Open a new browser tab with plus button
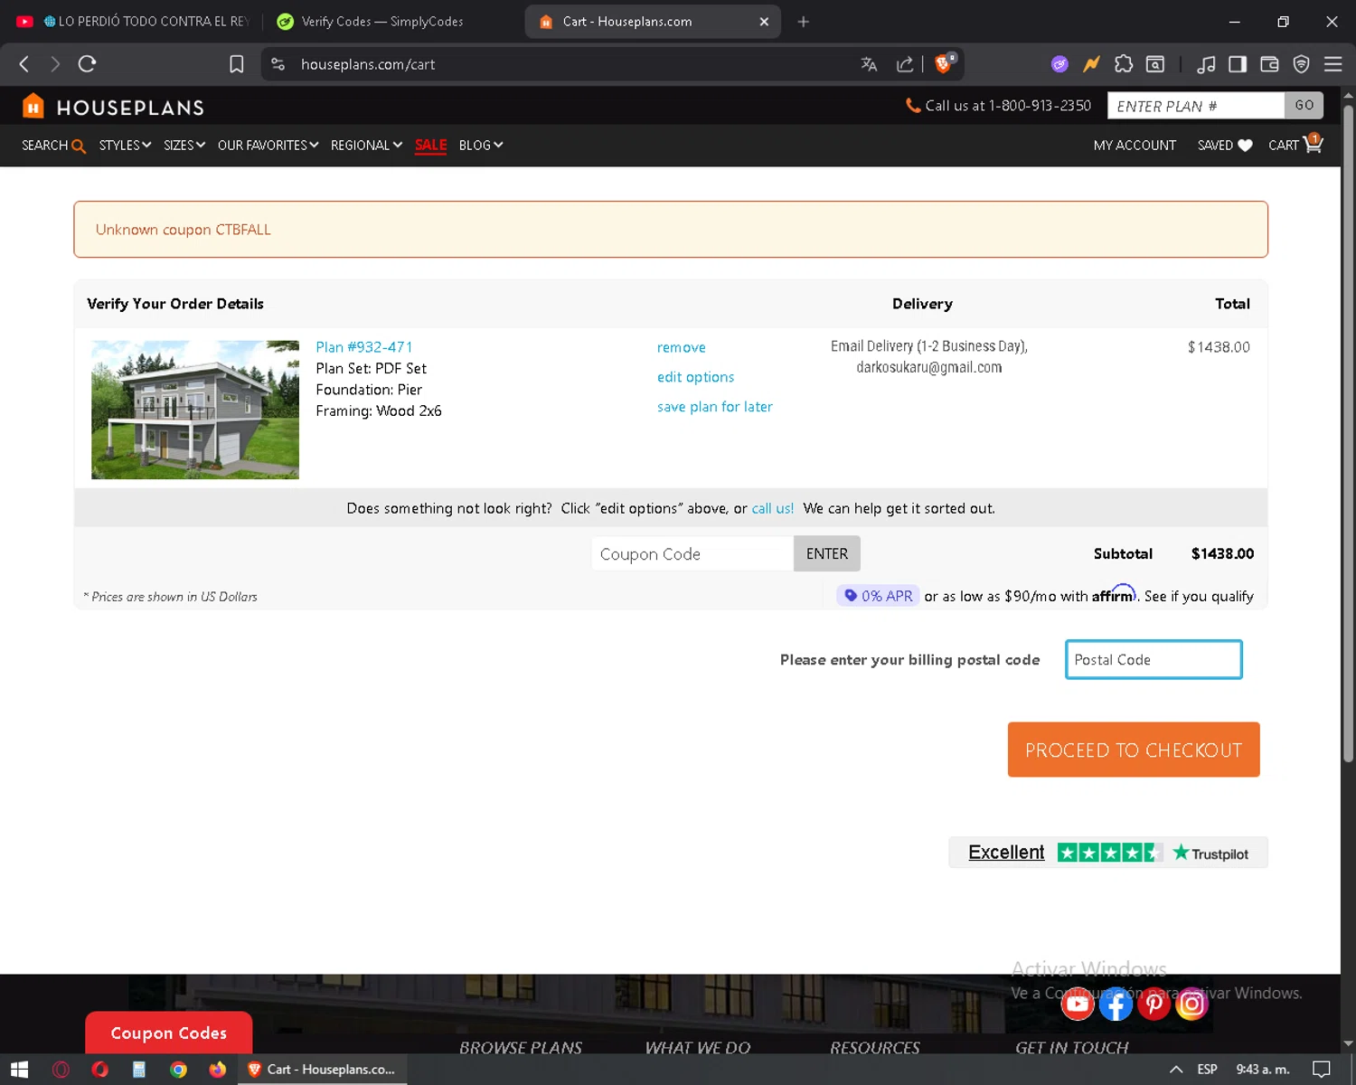Image resolution: width=1356 pixels, height=1085 pixels. click(x=803, y=22)
